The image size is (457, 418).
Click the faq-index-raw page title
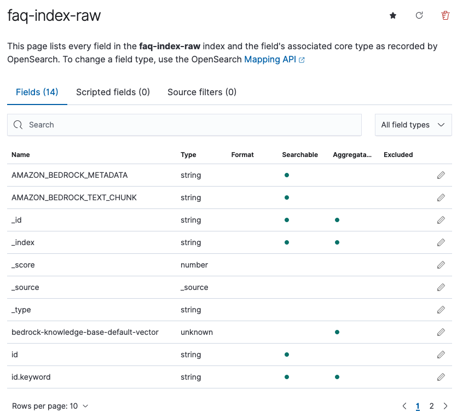54,15
